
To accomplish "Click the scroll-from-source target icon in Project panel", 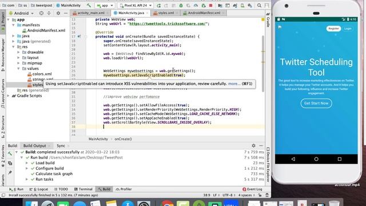I will tap(41, 13).
